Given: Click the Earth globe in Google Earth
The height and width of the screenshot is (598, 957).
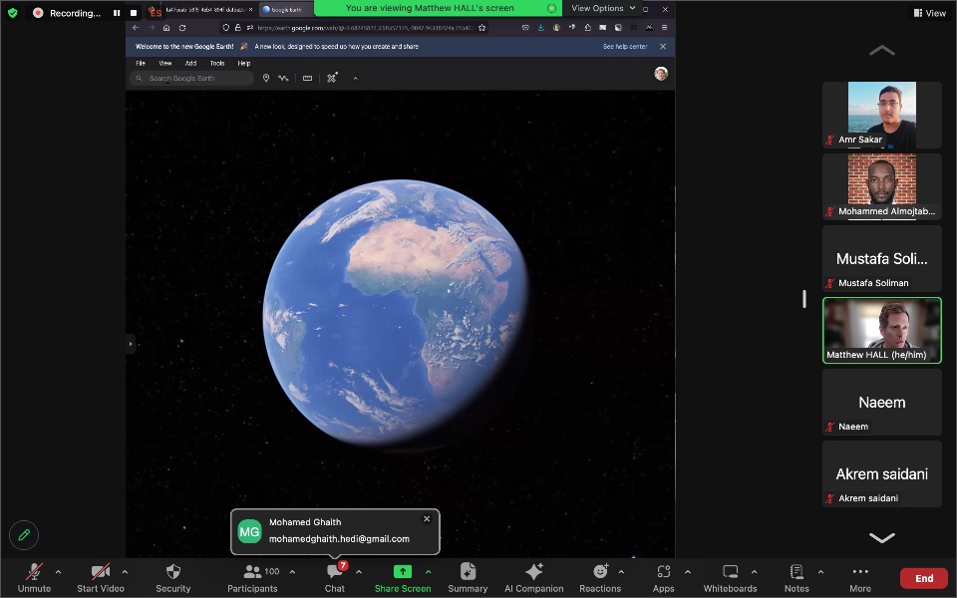Looking at the screenshot, I should (x=396, y=312).
